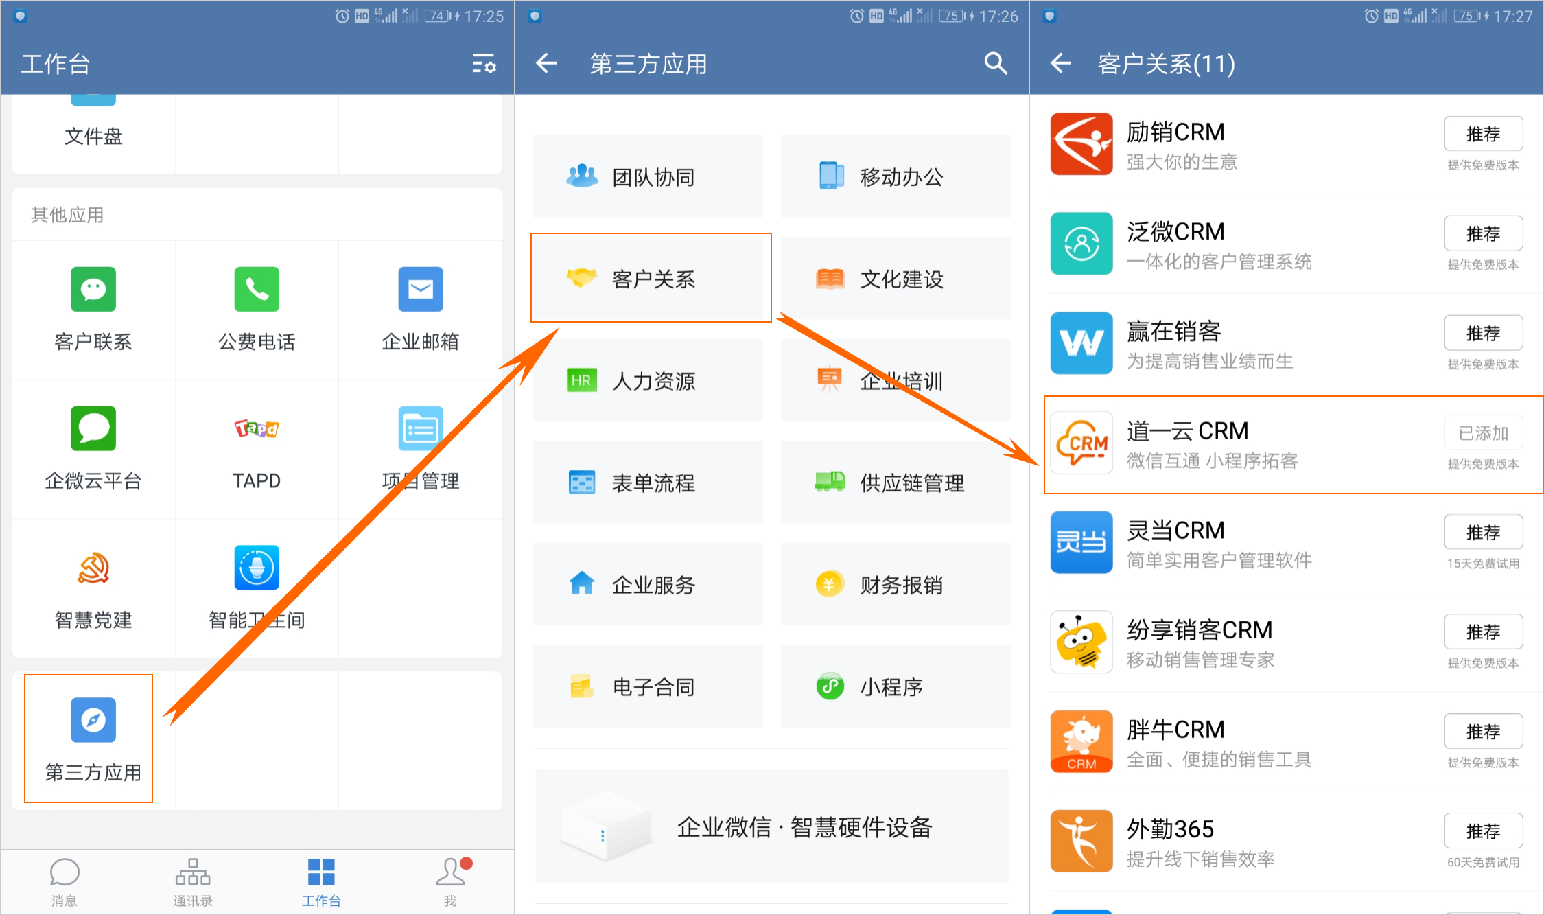Screen dimensions: 1544x915
Task: Tap 推荐 button for 外勤365
Action: coord(1483,831)
